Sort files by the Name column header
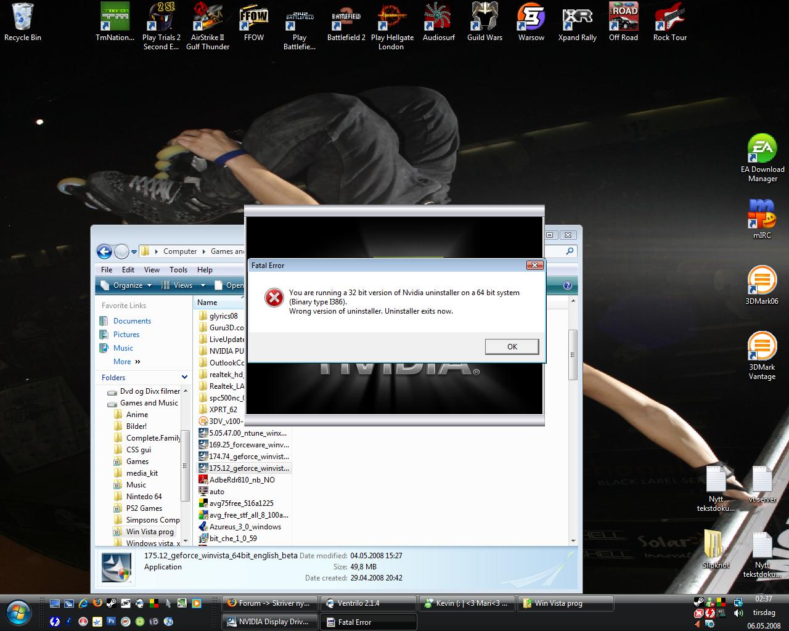Image resolution: width=789 pixels, height=631 pixels. (220, 302)
